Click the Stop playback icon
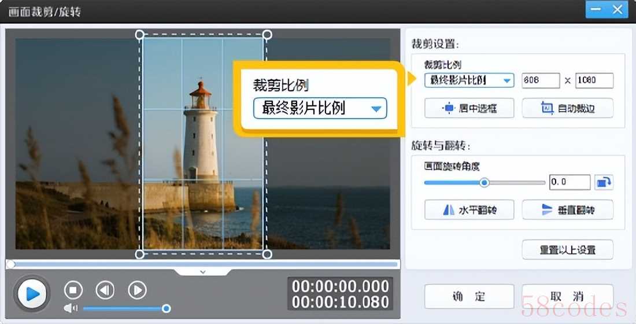 coord(73,290)
